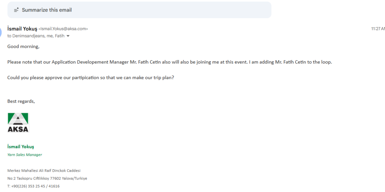This screenshot has height=192, width=385.
Task: Click the sparkle icon beside Summarize
Action: coord(16,10)
